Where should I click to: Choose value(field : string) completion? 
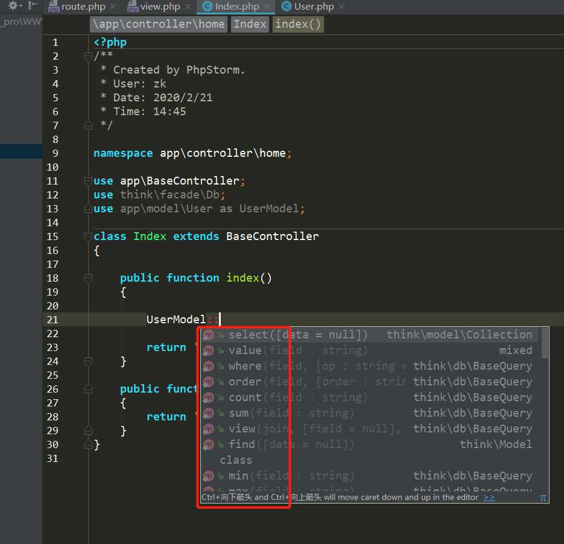pyautogui.click(x=370, y=350)
